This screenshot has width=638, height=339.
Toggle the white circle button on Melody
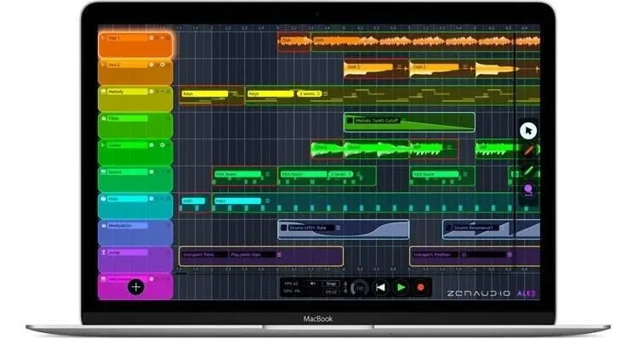151,92
